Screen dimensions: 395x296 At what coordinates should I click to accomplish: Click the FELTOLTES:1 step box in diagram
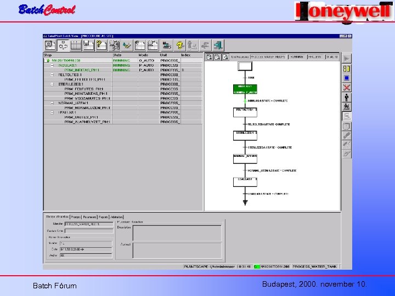245,112
